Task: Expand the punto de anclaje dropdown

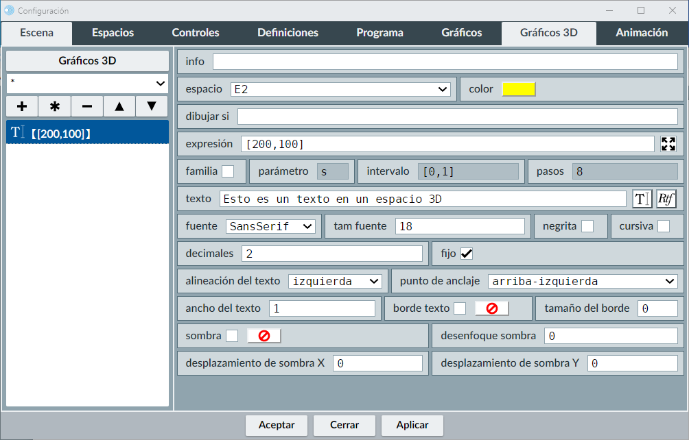Action: tap(583, 281)
